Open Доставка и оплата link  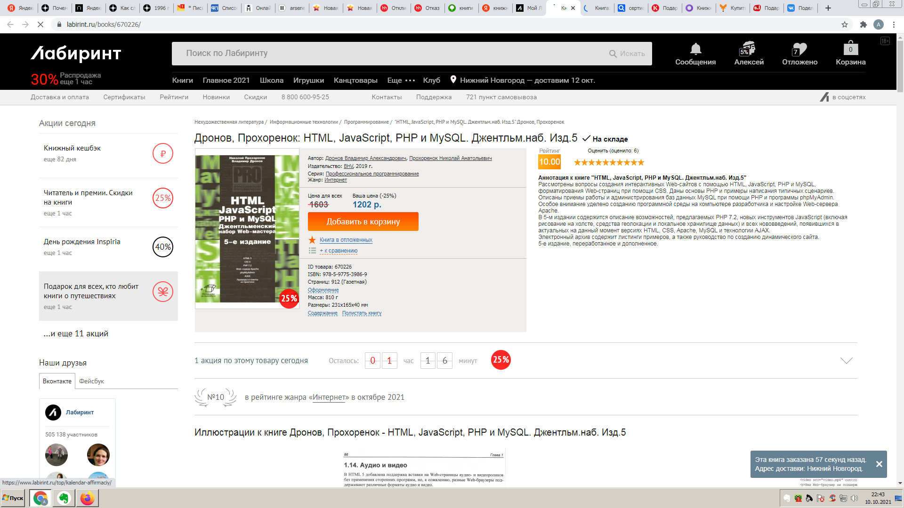(x=60, y=97)
